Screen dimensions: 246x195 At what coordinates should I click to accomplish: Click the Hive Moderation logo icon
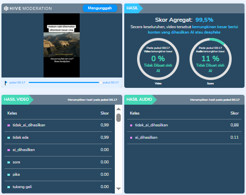[x=6, y=8]
